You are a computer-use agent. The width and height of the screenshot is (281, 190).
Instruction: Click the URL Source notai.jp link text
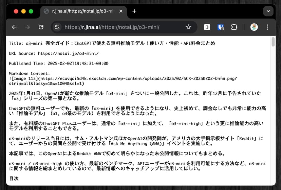(x=68, y=53)
